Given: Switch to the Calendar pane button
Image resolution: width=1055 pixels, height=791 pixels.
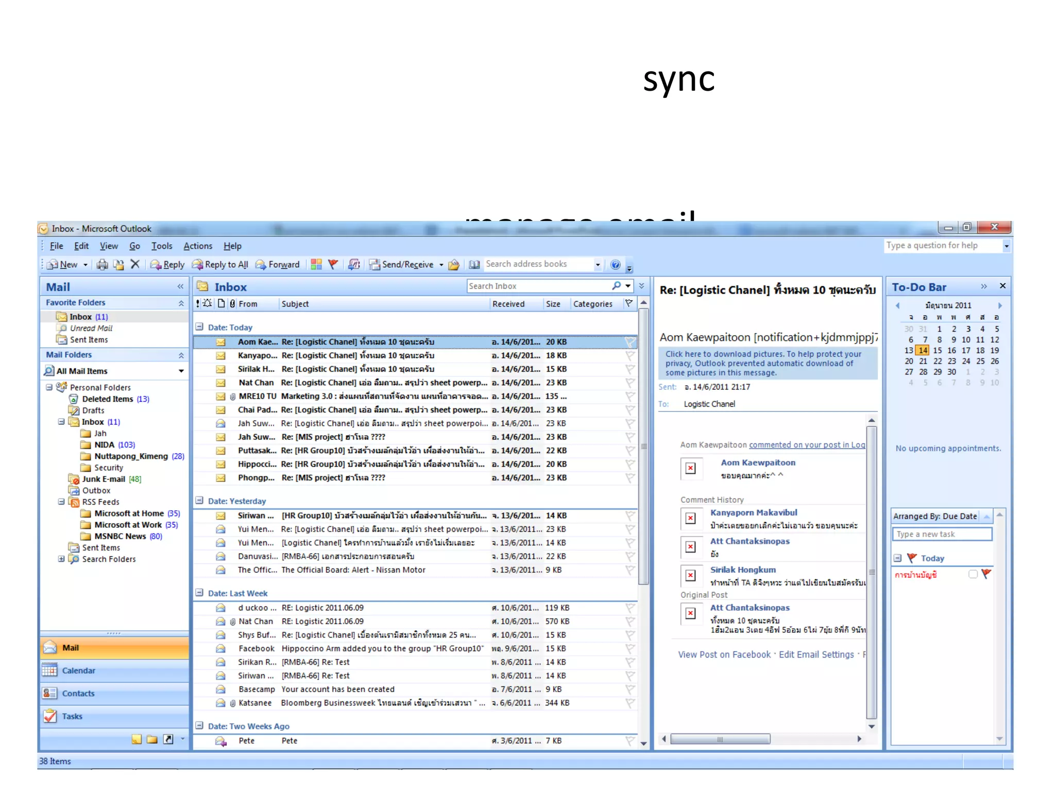Looking at the screenshot, I should point(114,670).
